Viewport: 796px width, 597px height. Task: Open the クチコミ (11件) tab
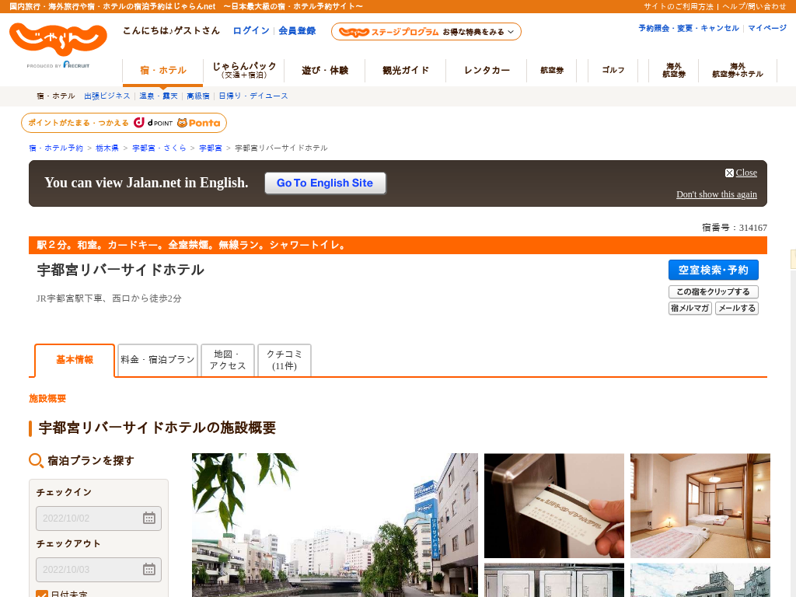pyautogui.click(x=285, y=360)
